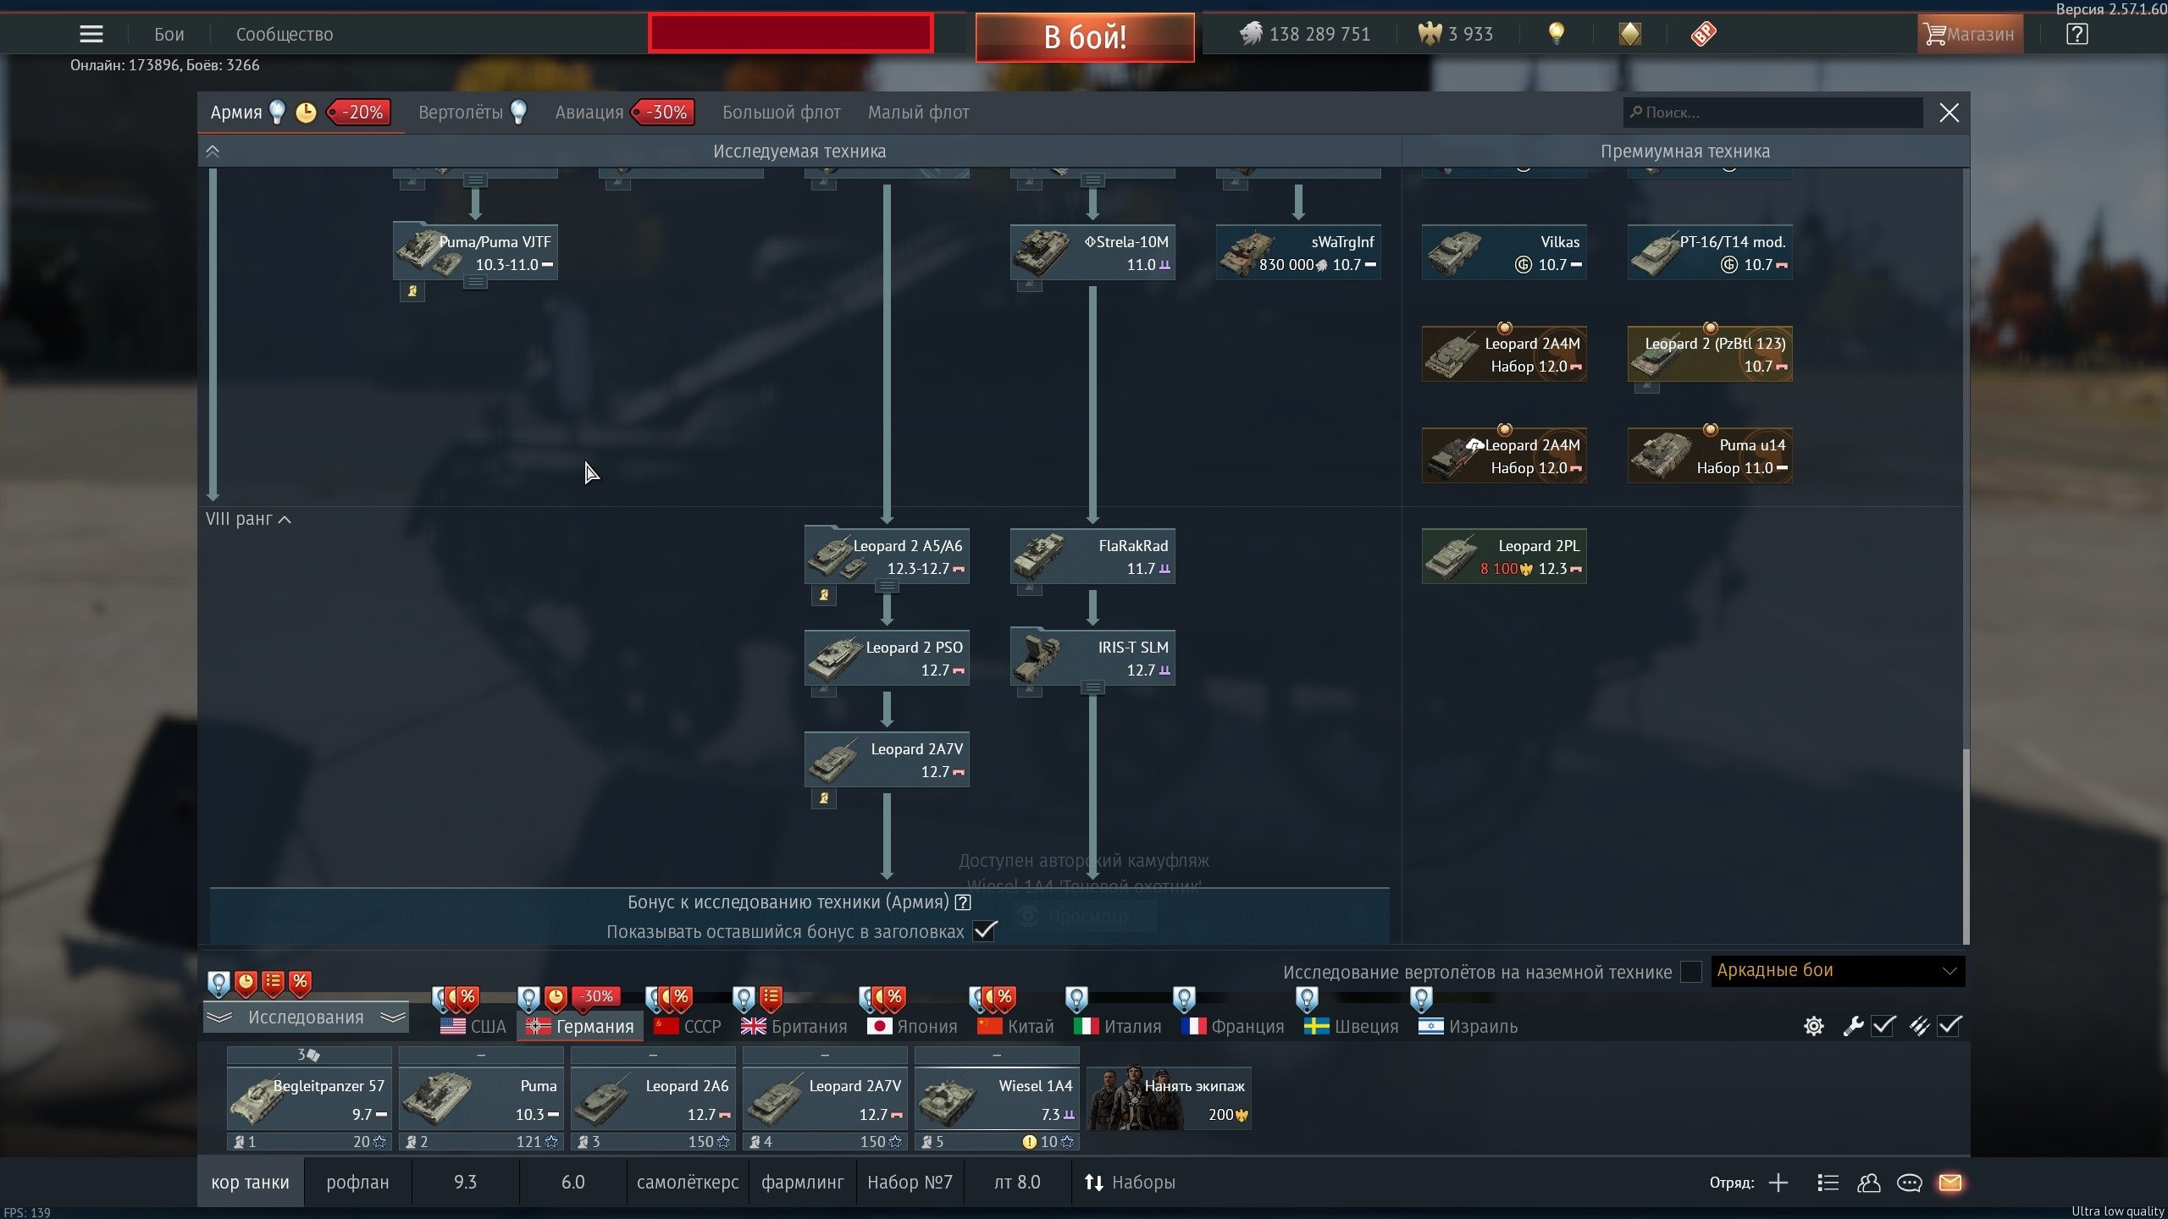Click the red list icon above Исследования
This screenshot has width=2168, height=1219.
coord(273,982)
